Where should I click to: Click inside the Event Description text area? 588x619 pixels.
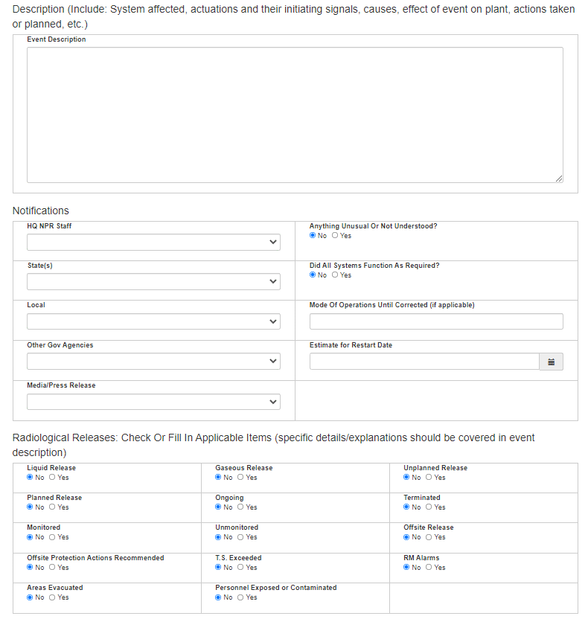(295, 115)
